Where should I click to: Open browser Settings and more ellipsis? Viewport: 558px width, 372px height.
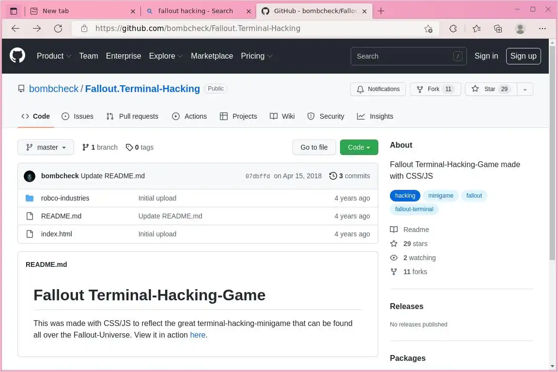point(542,29)
